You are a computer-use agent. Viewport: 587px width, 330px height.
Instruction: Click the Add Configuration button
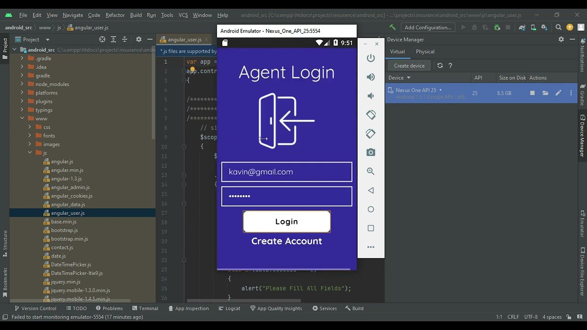click(428, 27)
